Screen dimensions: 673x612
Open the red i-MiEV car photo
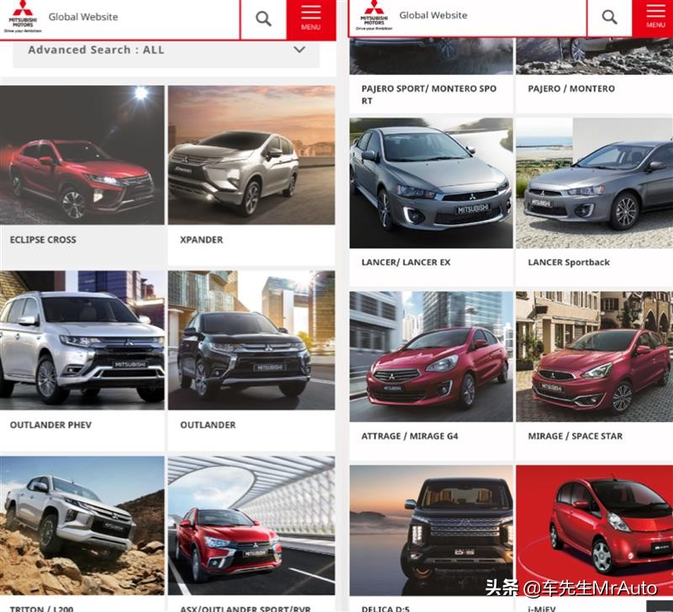coord(595,530)
